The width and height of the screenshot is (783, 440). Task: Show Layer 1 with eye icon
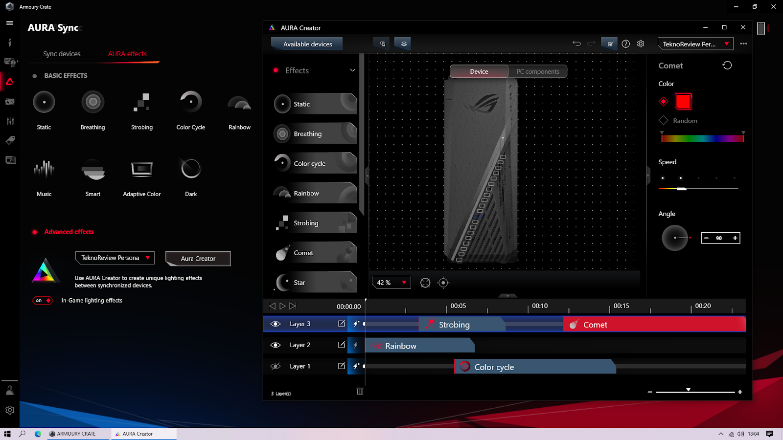pyautogui.click(x=276, y=366)
